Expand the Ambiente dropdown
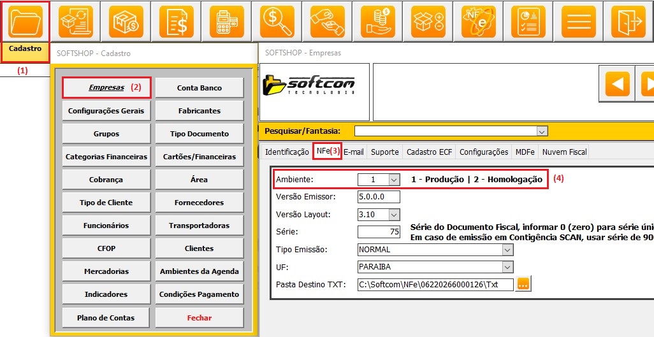 [x=393, y=180]
